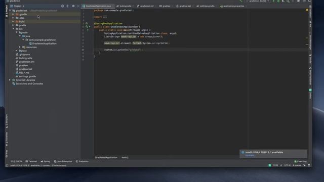The width and height of the screenshot is (324, 182).
Task: Click the lock icon in the status bar
Action: click(x=304, y=165)
